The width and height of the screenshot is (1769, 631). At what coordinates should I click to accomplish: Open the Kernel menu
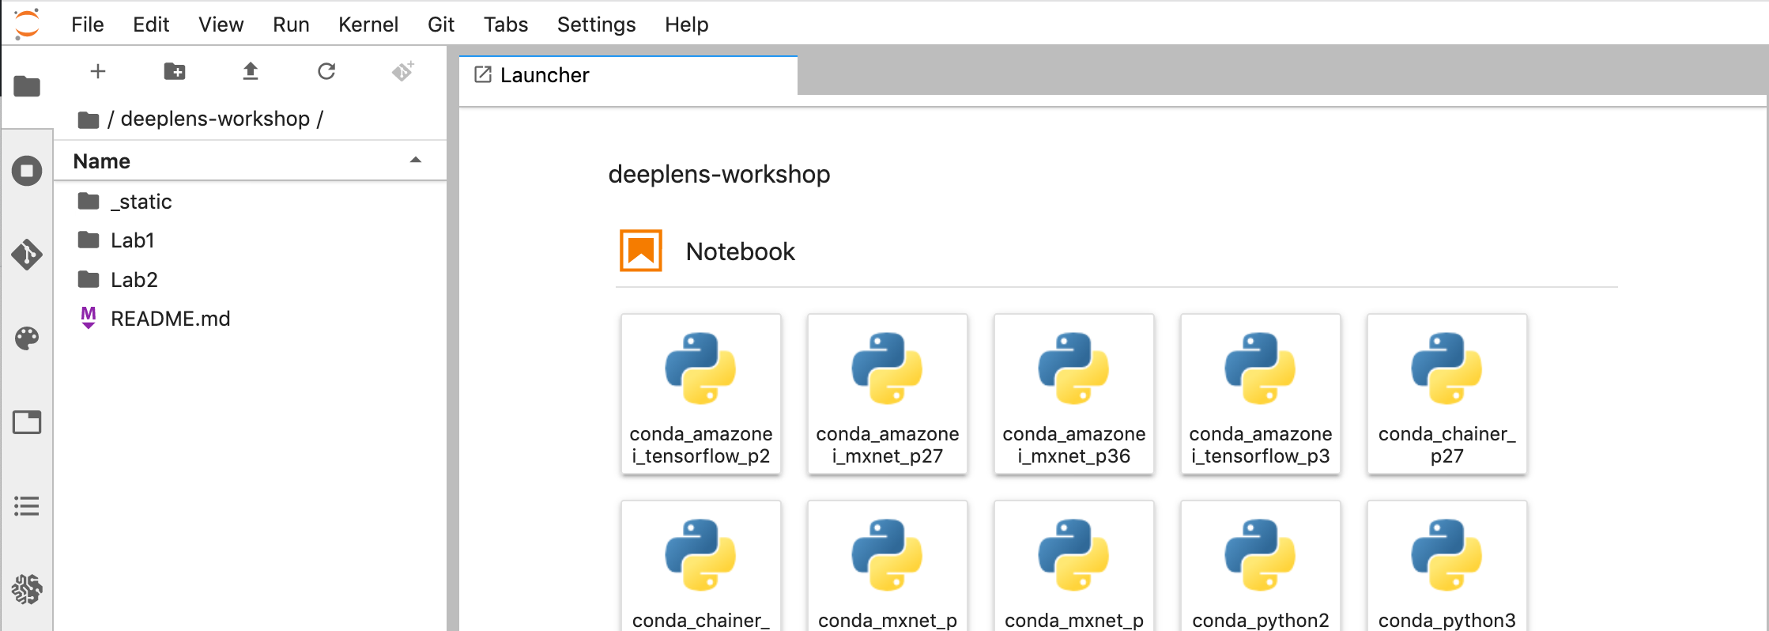pos(368,25)
